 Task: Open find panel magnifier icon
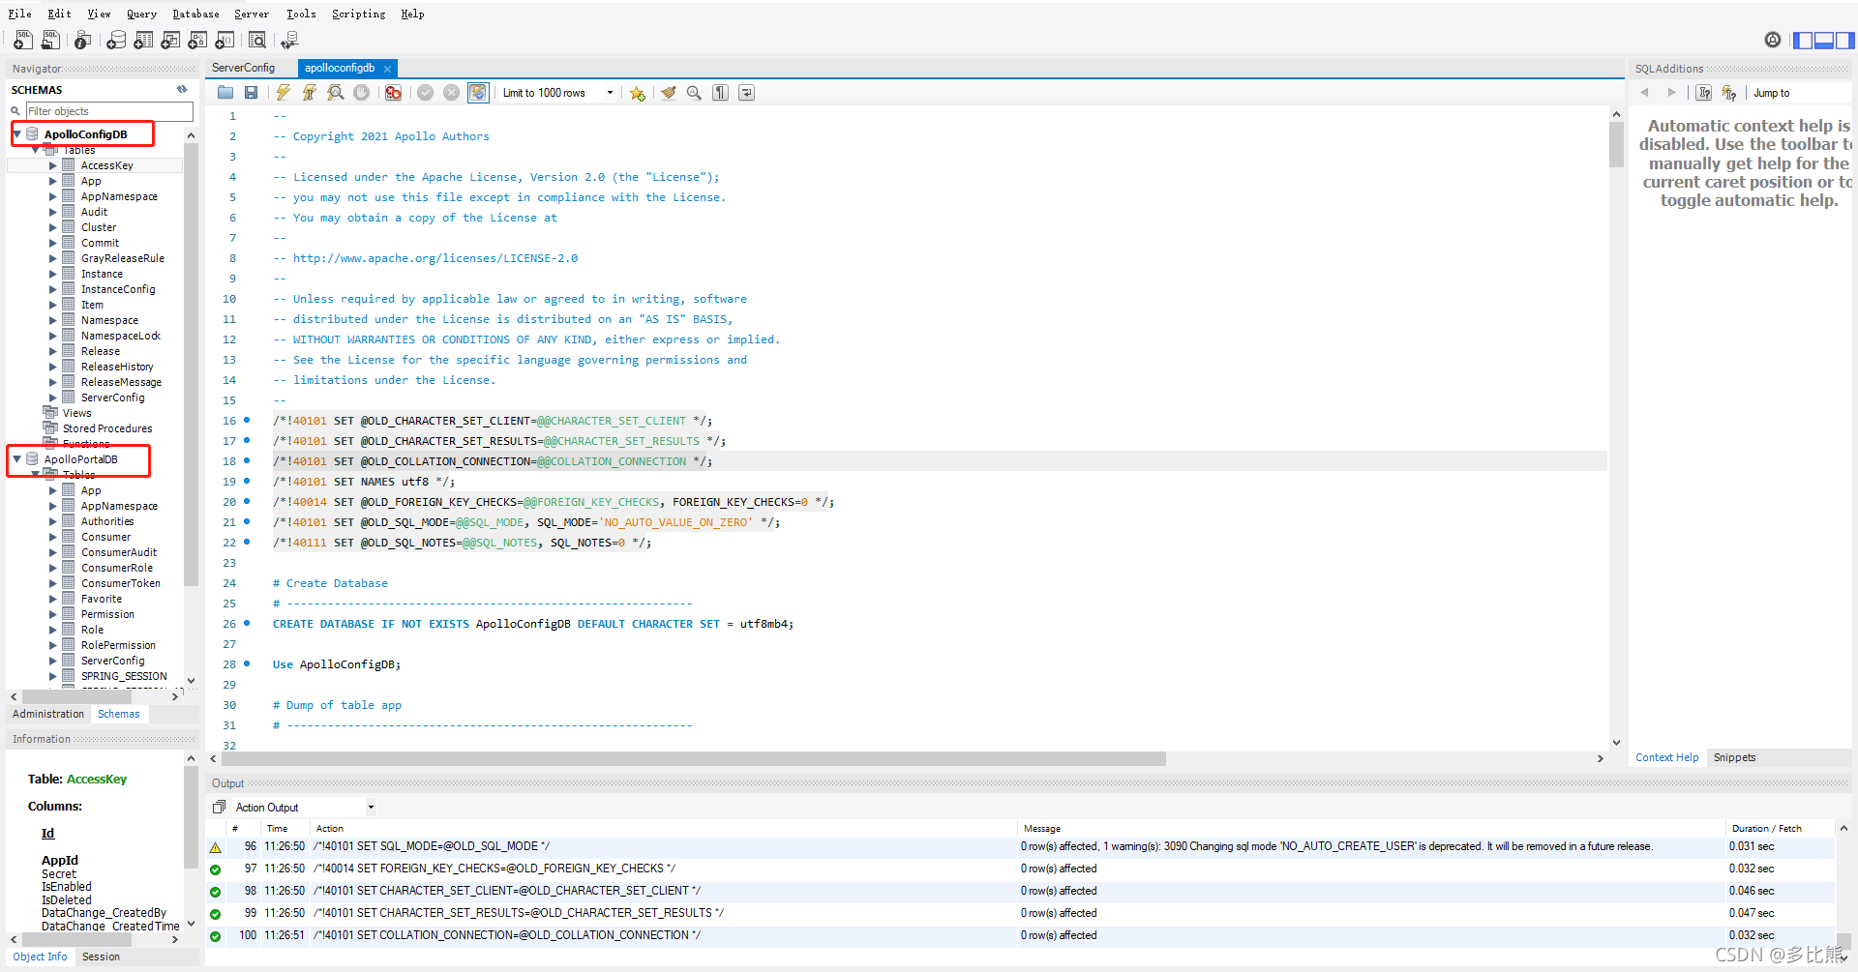point(694,93)
